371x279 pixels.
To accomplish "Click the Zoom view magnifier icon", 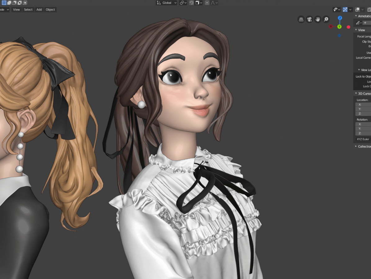I will pyautogui.click(x=326, y=19).
